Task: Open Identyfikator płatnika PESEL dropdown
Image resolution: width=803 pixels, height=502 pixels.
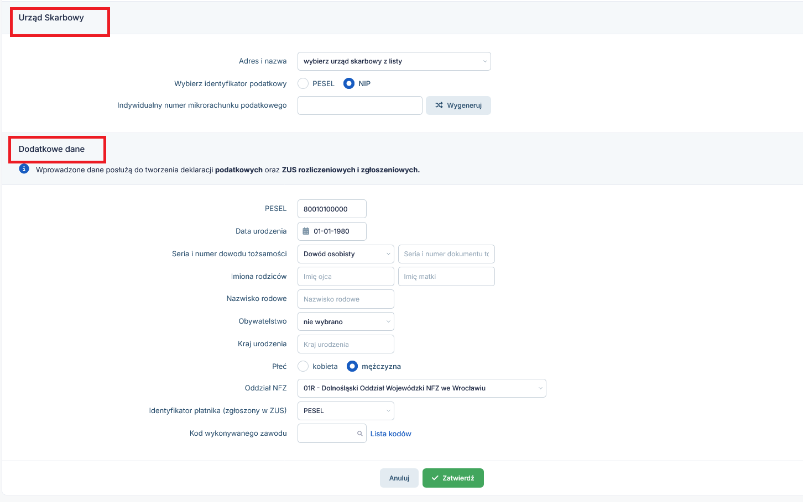Action: (346, 411)
